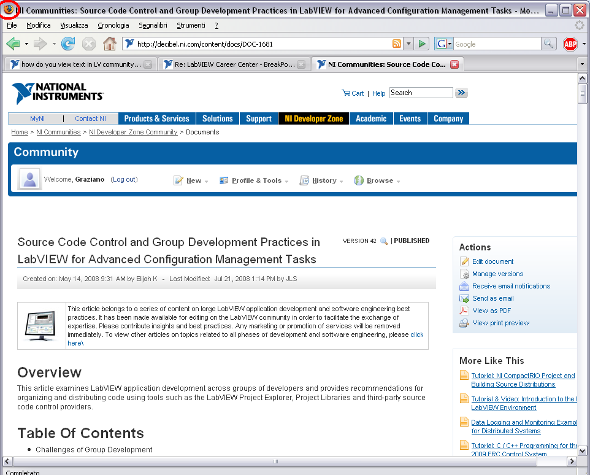Click the gear icon beside Manage versions
The image size is (590, 475).
tap(465, 274)
